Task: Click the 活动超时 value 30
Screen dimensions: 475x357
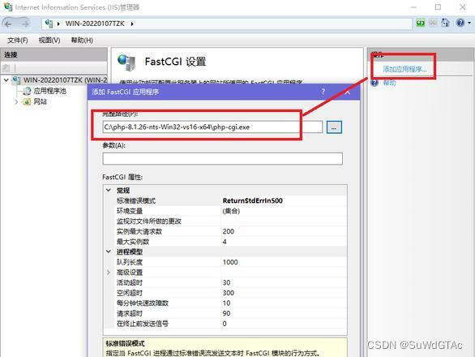Action: click(227, 282)
